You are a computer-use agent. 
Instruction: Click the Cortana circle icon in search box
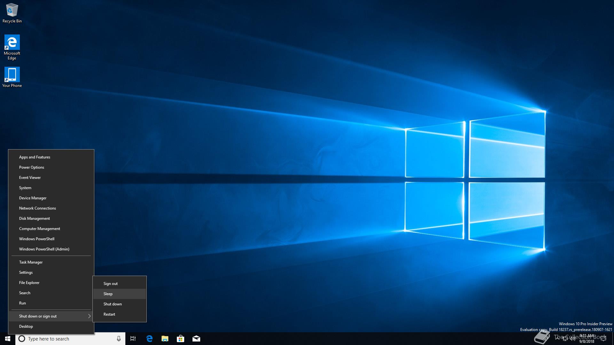pyautogui.click(x=22, y=339)
